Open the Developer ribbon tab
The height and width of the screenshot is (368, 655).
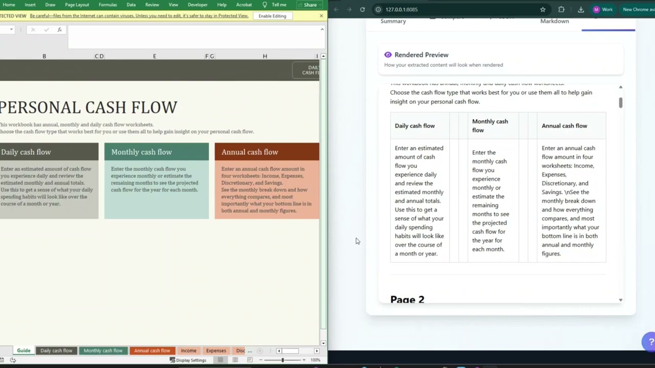pos(198,5)
